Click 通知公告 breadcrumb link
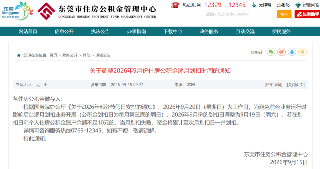The image size is (320, 169). pyautogui.click(x=103, y=55)
